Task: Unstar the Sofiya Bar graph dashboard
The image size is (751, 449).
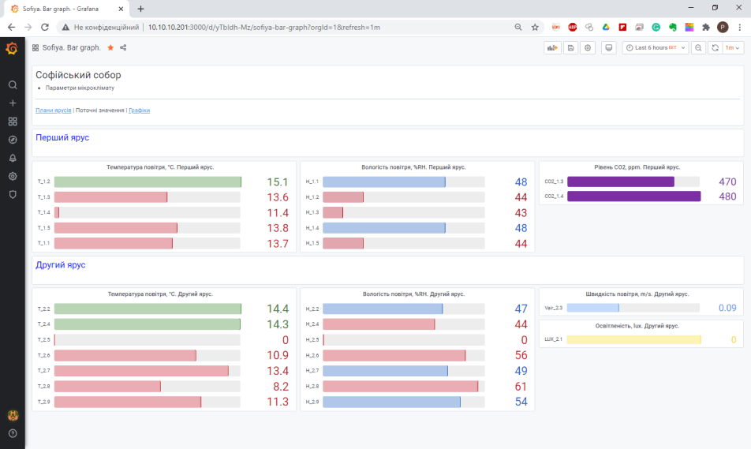Action: 110,48
